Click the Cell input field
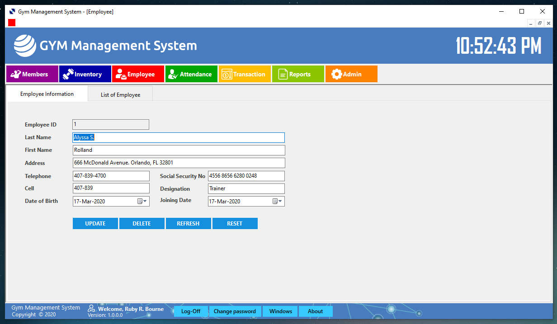The height and width of the screenshot is (324, 557). (x=111, y=188)
